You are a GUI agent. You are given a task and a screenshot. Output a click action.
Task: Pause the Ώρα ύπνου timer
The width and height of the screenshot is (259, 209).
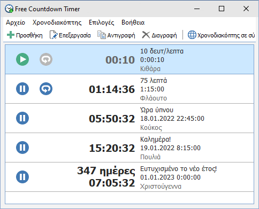coord(22,118)
